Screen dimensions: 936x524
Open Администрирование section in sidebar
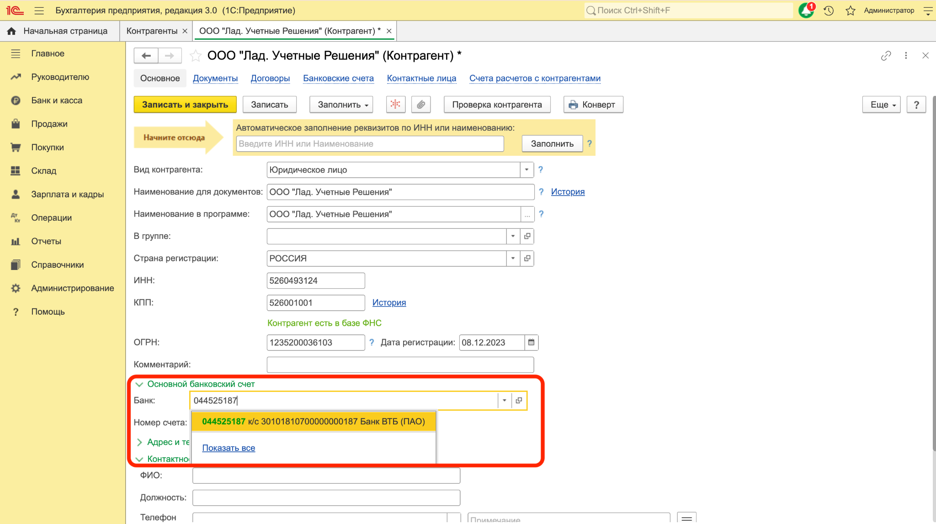point(72,288)
